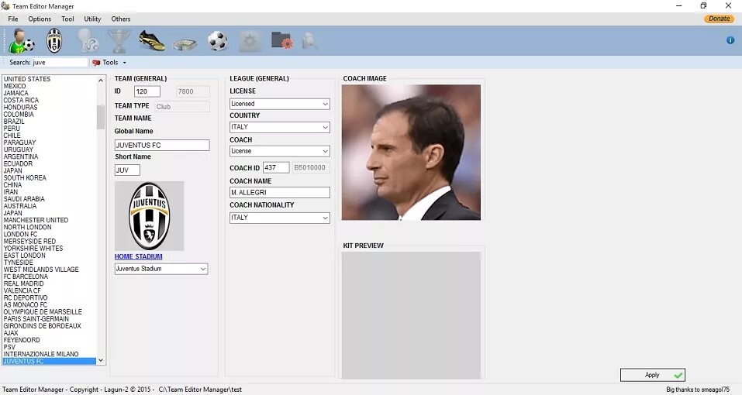Select AJAX in the team list
The image size is (742, 395).
(x=11, y=333)
